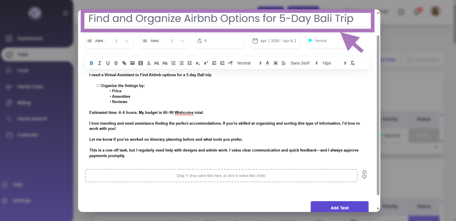The width and height of the screenshot is (456, 221).
Task: Click the paperclip attachment icon
Action: tap(364, 174)
